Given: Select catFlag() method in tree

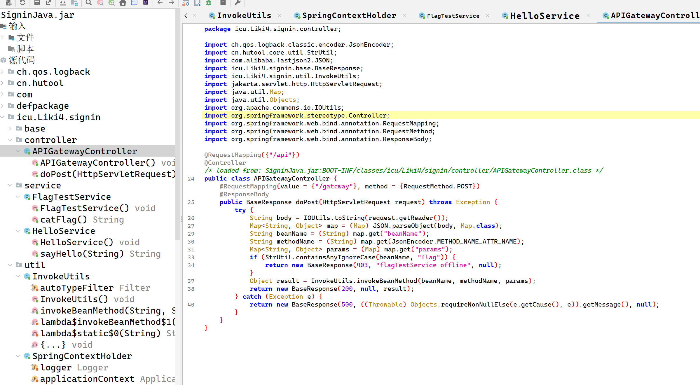Looking at the screenshot, I should (x=63, y=220).
